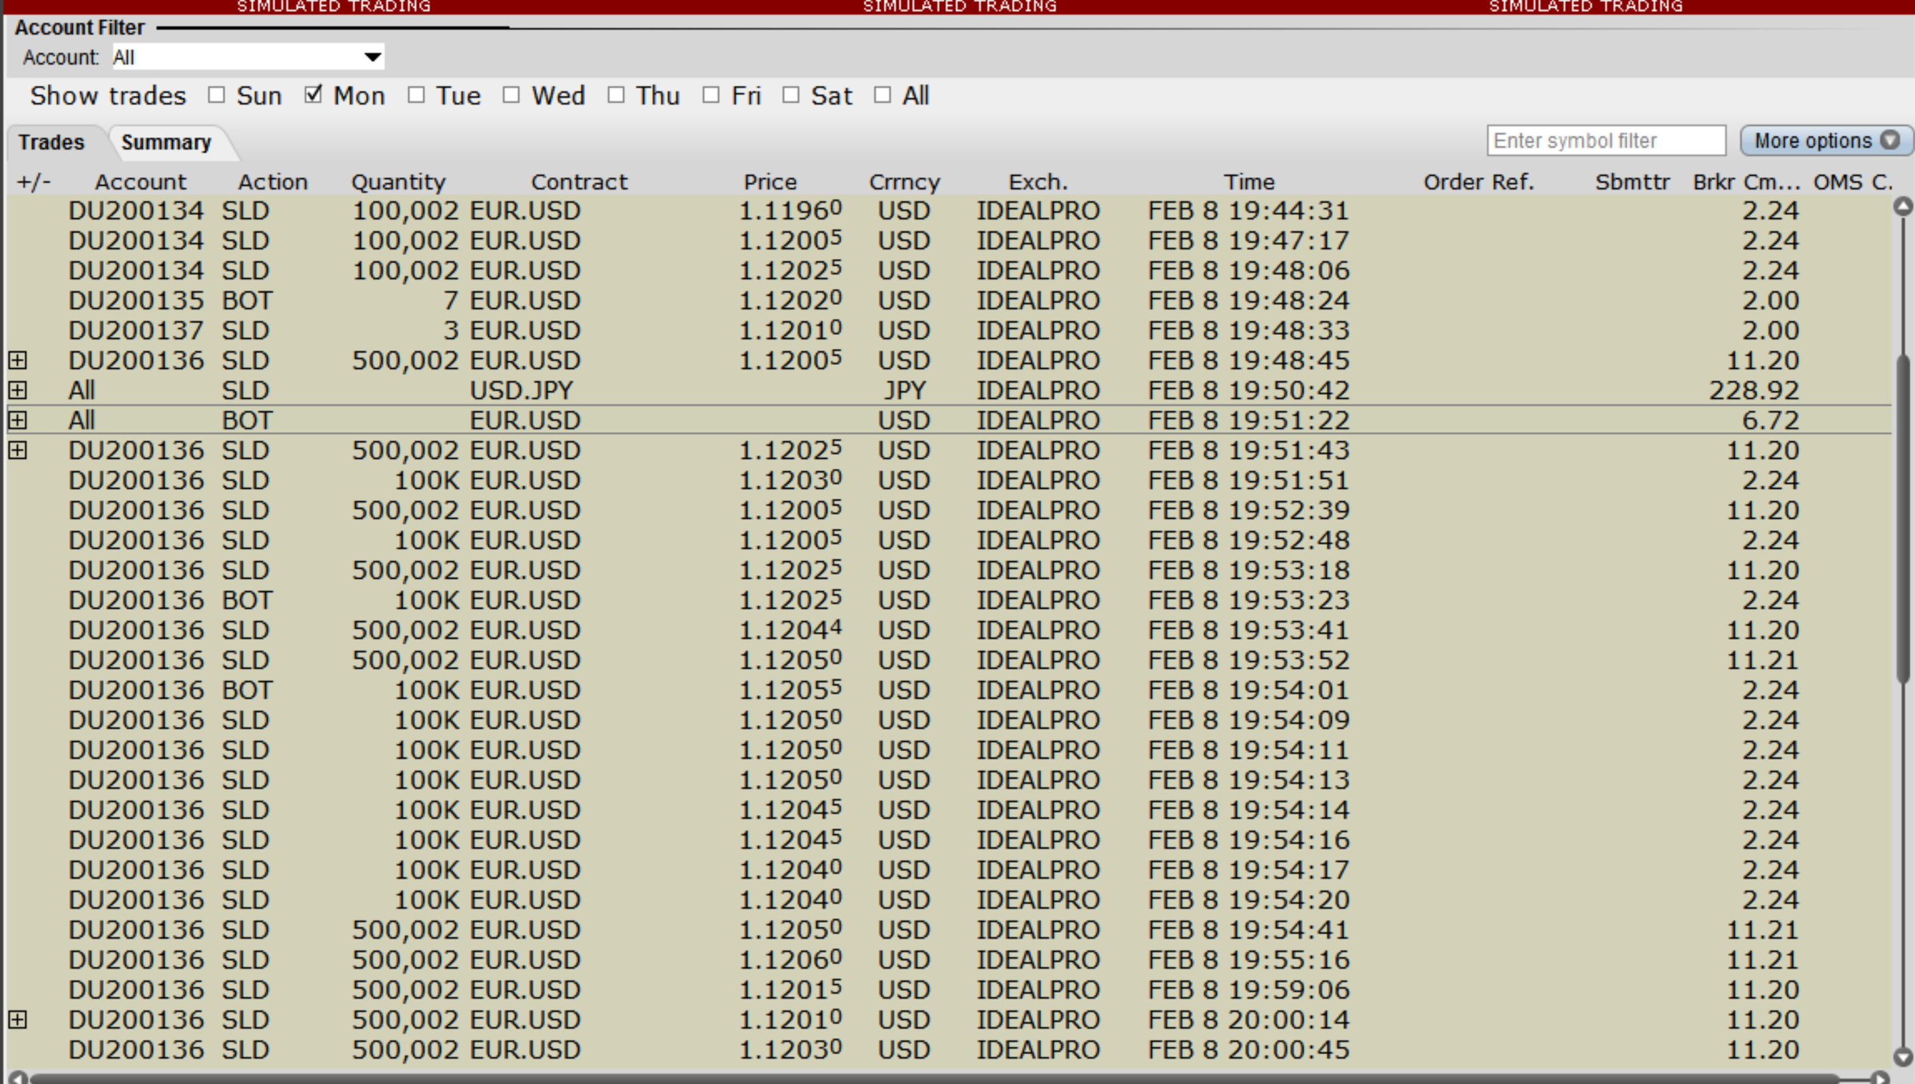The height and width of the screenshot is (1084, 1915).
Task: Uncheck the Mon trades checkbox
Action: [314, 95]
